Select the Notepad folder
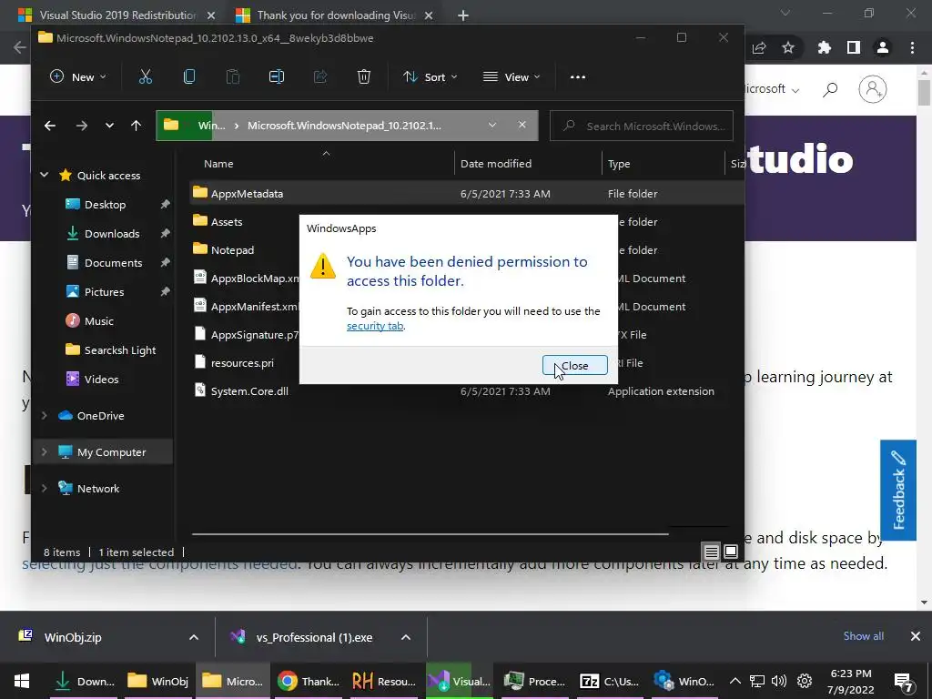This screenshot has height=699, width=932. 232,249
